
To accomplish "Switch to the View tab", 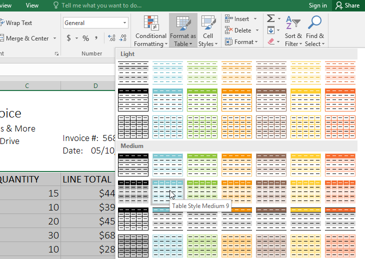I will point(32,5).
